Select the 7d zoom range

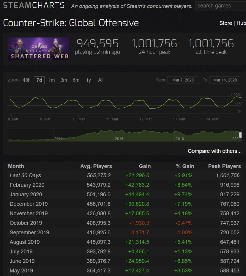(39, 80)
